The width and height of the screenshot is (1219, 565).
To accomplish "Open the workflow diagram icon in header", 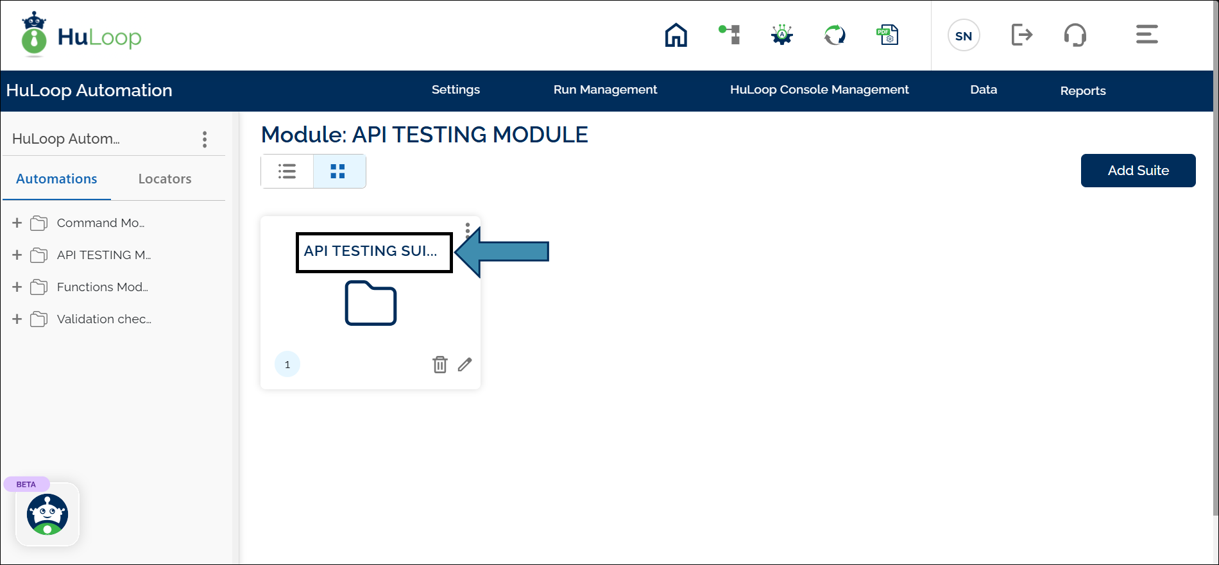I will click(x=729, y=35).
